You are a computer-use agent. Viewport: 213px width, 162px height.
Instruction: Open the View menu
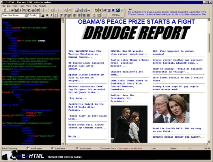tap(28, 6)
